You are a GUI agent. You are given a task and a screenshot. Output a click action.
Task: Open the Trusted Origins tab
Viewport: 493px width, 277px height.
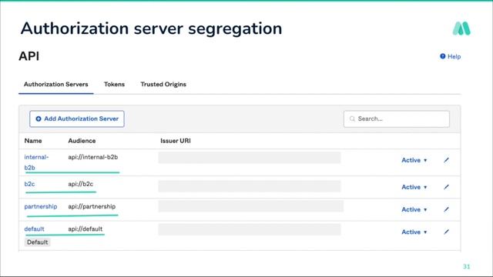(163, 84)
